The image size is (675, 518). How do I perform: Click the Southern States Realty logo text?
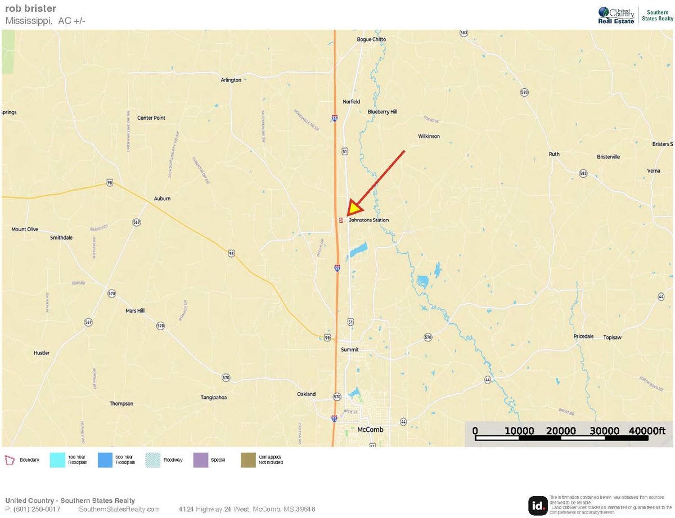click(x=656, y=16)
